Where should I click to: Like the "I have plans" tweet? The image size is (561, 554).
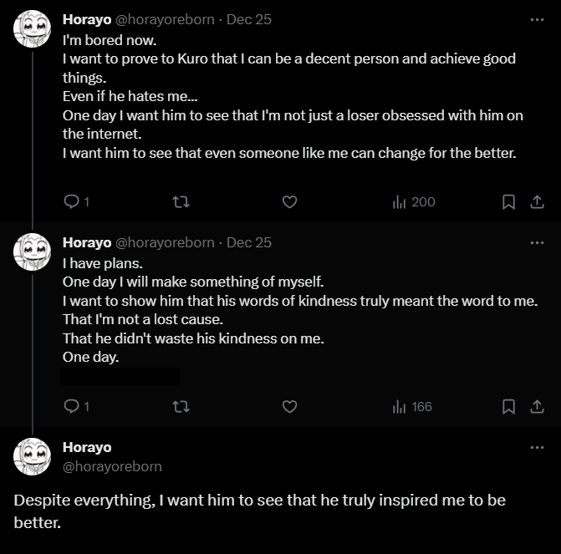coord(289,406)
